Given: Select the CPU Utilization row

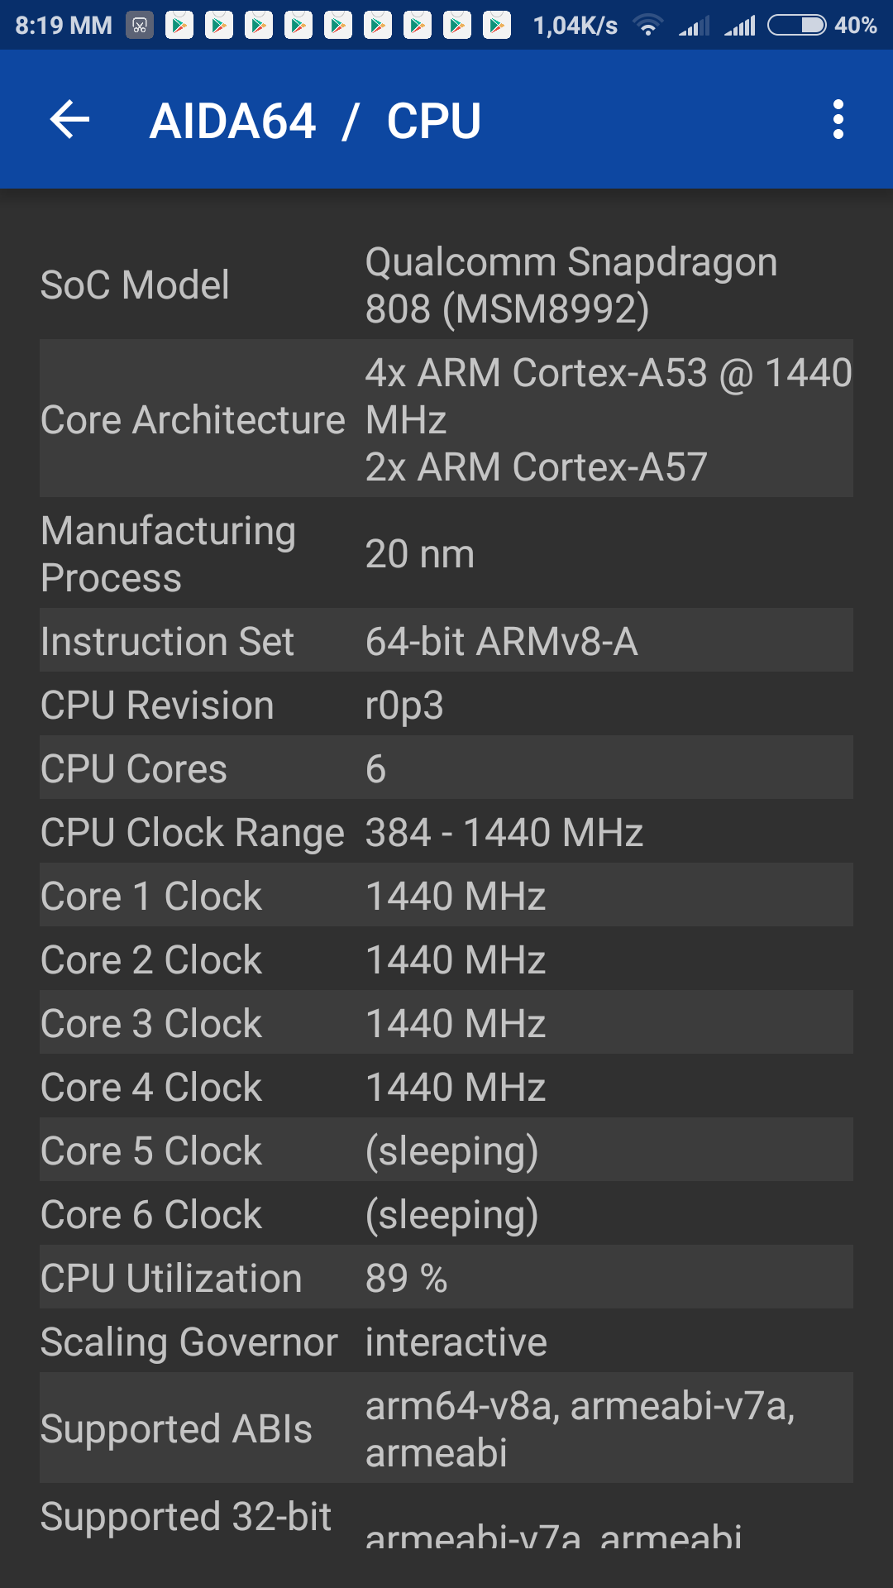Looking at the screenshot, I should click(446, 1278).
